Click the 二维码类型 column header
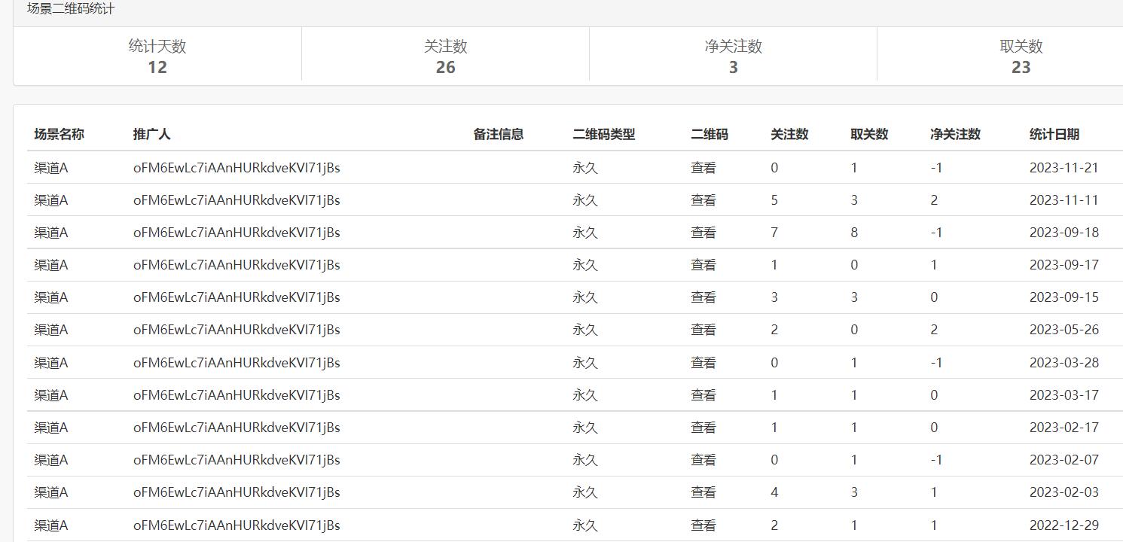The height and width of the screenshot is (542, 1123). (603, 134)
